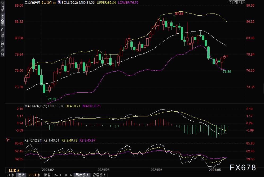This screenshot has width=264, height=177.
Task: Click the RSI(6,12,24) indicator label
Action: (x=33, y=140)
